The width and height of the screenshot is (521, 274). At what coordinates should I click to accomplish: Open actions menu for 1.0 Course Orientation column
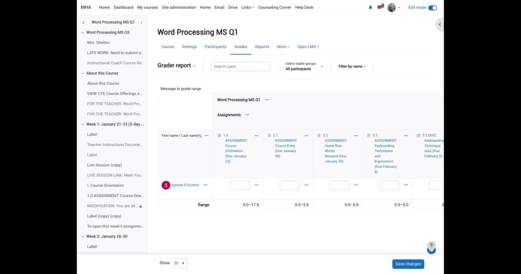click(x=256, y=136)
